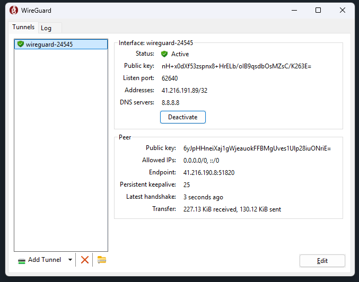The image size is (359, 282).
Task: Click the 'Transfer:' label
Action: point(164,209)
